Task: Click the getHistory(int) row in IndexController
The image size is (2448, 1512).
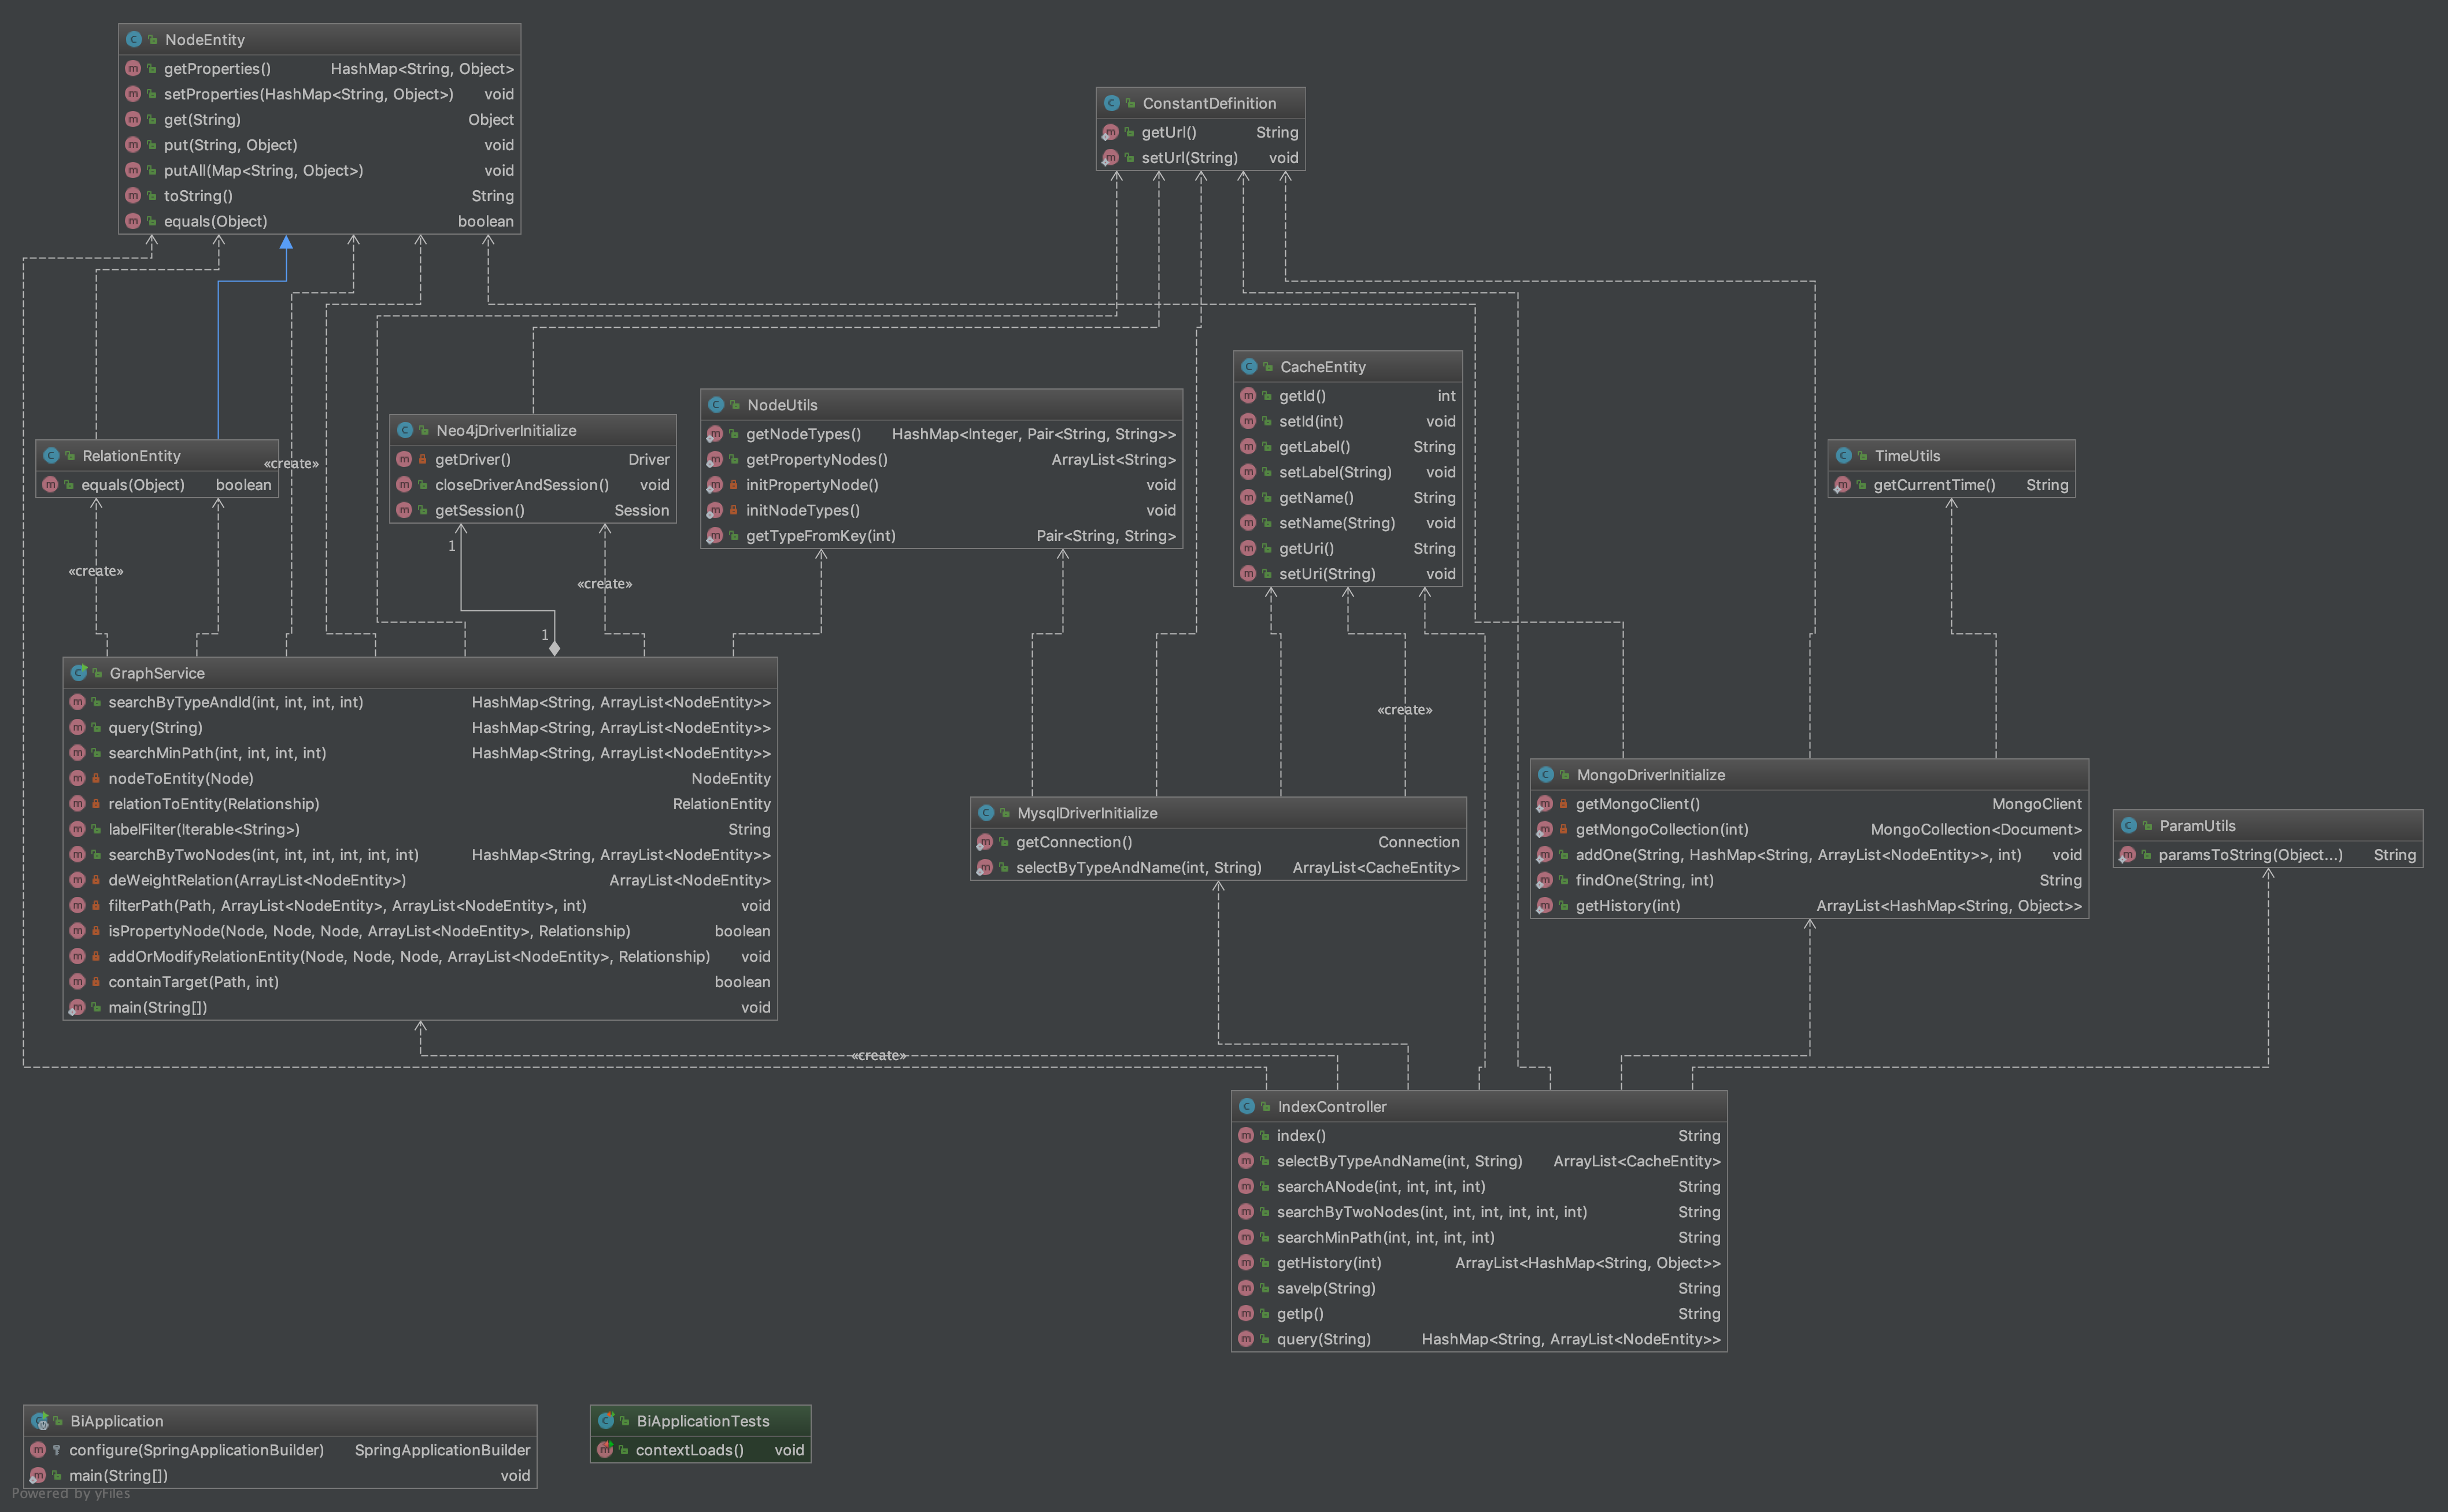Action: (x=1329, y=1263)
